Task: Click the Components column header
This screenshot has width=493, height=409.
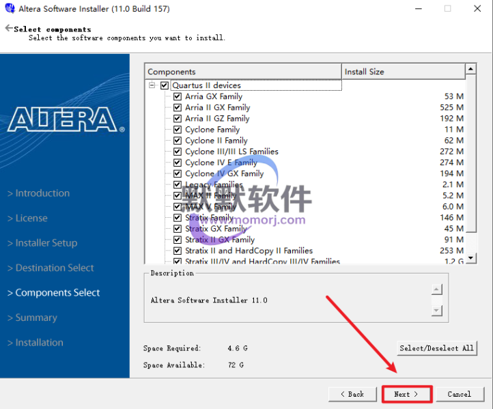Action: tap(243, 72)
